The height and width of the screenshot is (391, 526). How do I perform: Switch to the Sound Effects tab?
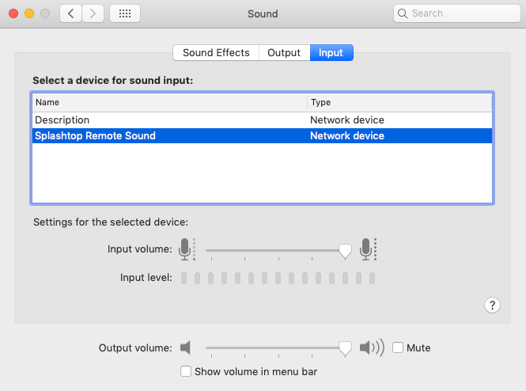point(216,53)
